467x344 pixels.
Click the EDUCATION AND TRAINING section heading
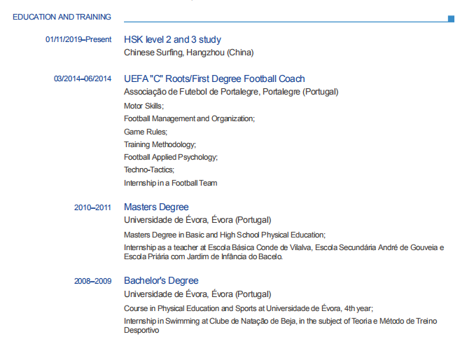click(62, 17)
